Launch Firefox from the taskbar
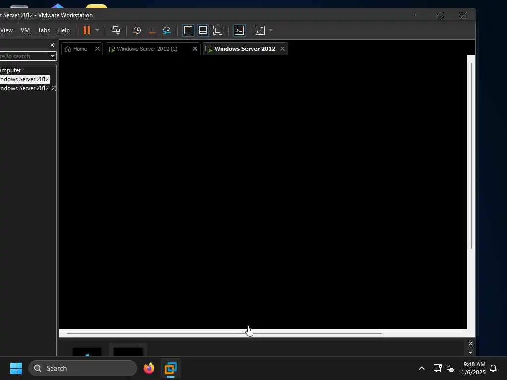The width and height of the screenshot is (507, 380). point(149,368)
